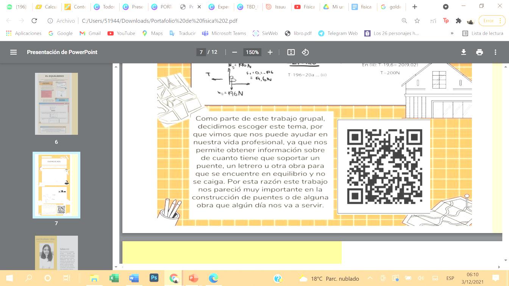Reload the current page
The width and height of the screenshot is (509, 286).
pyautogui.click(x=34, y=21)
